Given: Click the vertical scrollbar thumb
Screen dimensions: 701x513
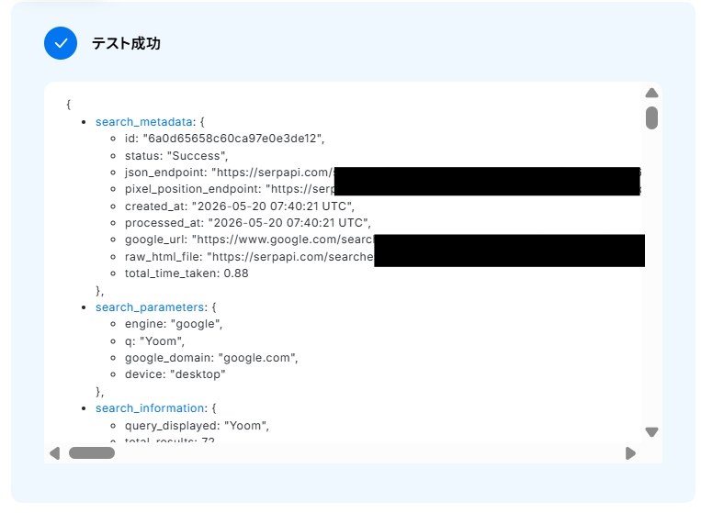Looking at the screenshot, I should tap(651, 117).
